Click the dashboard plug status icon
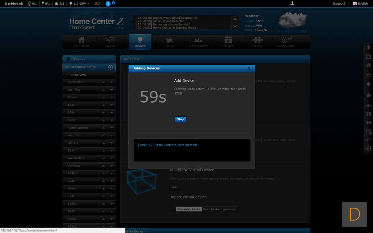The width and height of the screenshot is (373, 233). coord(43,4)
